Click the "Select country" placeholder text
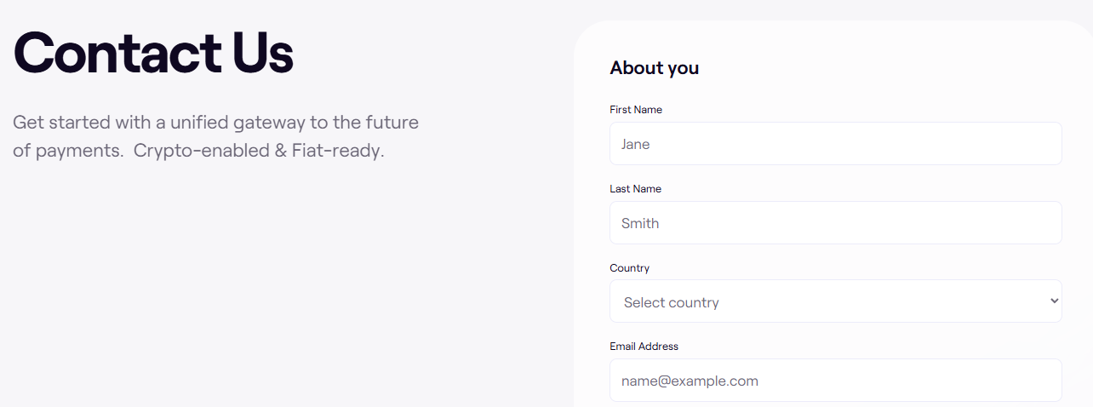The height and width of the screenshot is (407, 1093). 671,302
